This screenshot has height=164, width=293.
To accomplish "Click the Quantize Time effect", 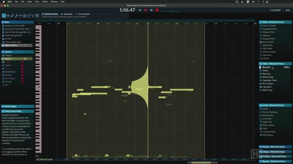I will pyautogui.click(x=270, y=80).
